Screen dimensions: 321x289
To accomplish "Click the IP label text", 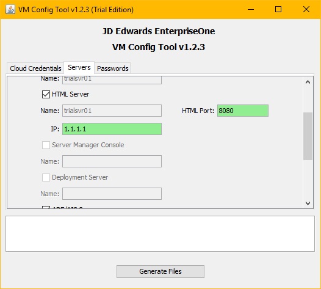I will coord(55,129).
